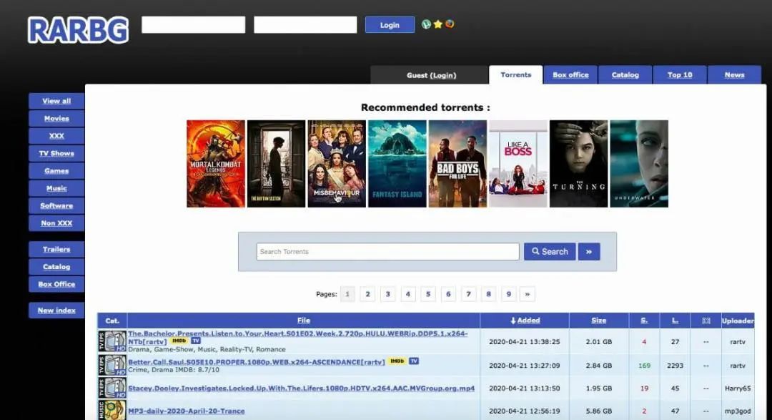Click TV category icon for The Bachelor torrent
The height and width of the screenshot is (420, 772).
112,341
